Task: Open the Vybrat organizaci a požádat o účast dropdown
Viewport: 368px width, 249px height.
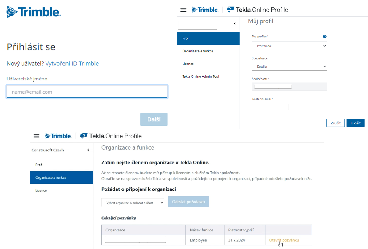Action: tap(133, 203)
